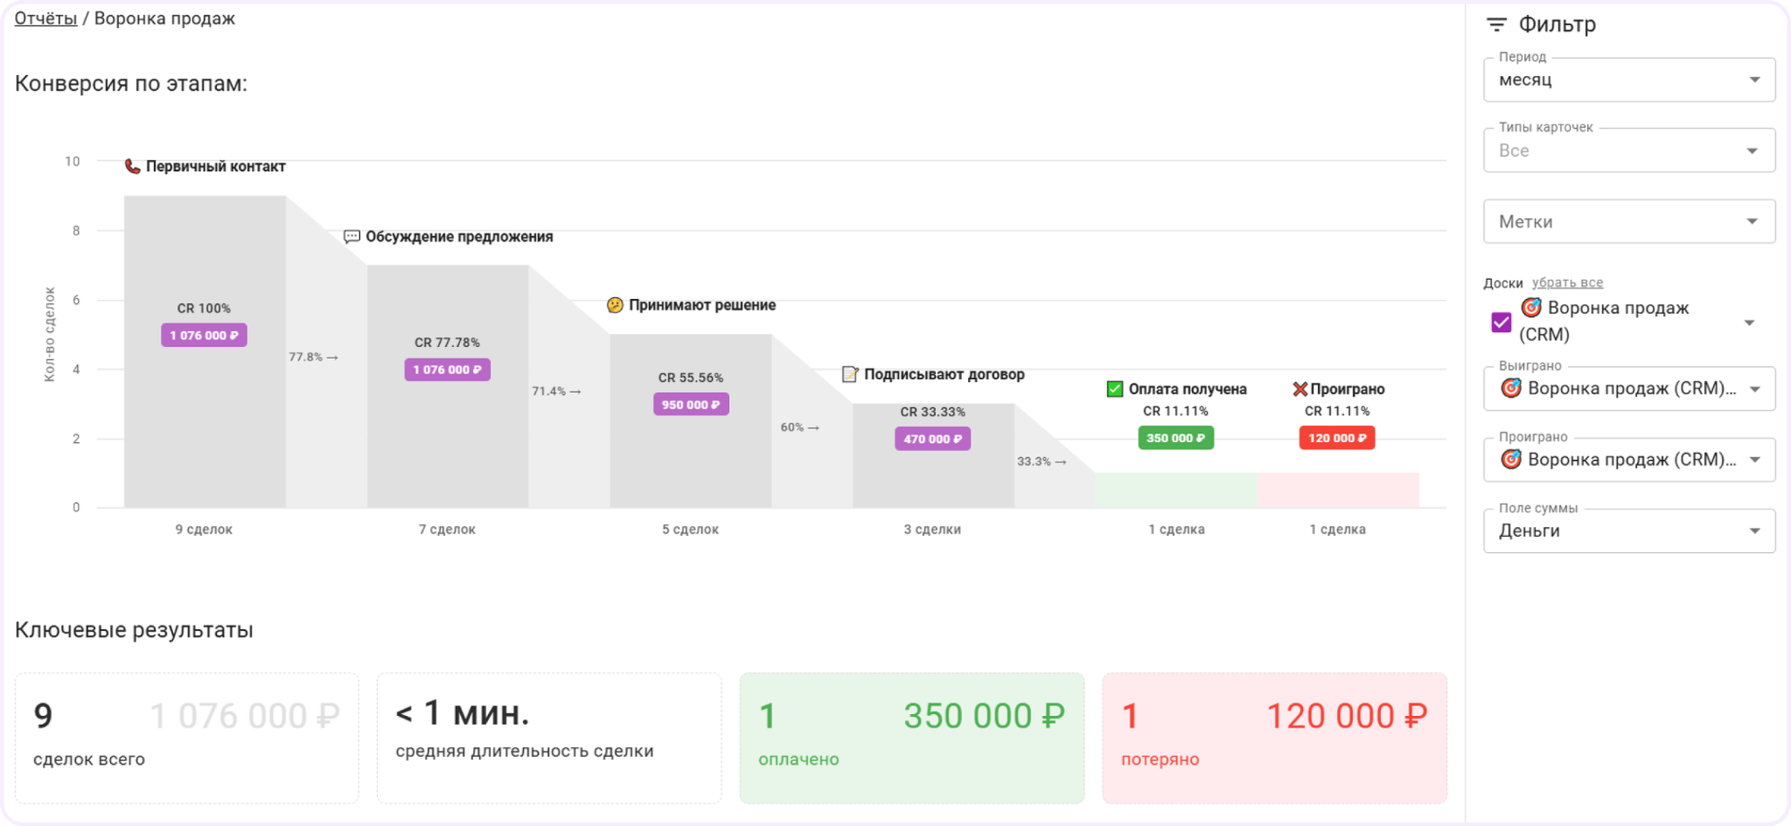
Task: Open the Поле суммы dropdown set to Деньги
Action: tap(1629, 531)
